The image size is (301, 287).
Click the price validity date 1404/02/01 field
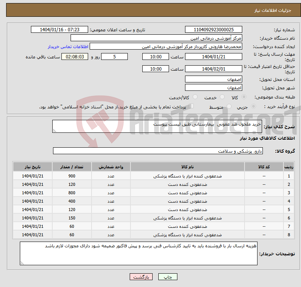pos(214,69)
